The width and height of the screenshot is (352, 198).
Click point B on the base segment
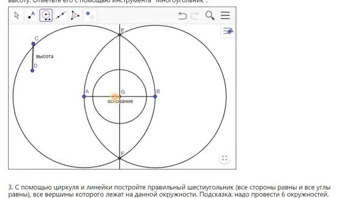click(155, 97)
